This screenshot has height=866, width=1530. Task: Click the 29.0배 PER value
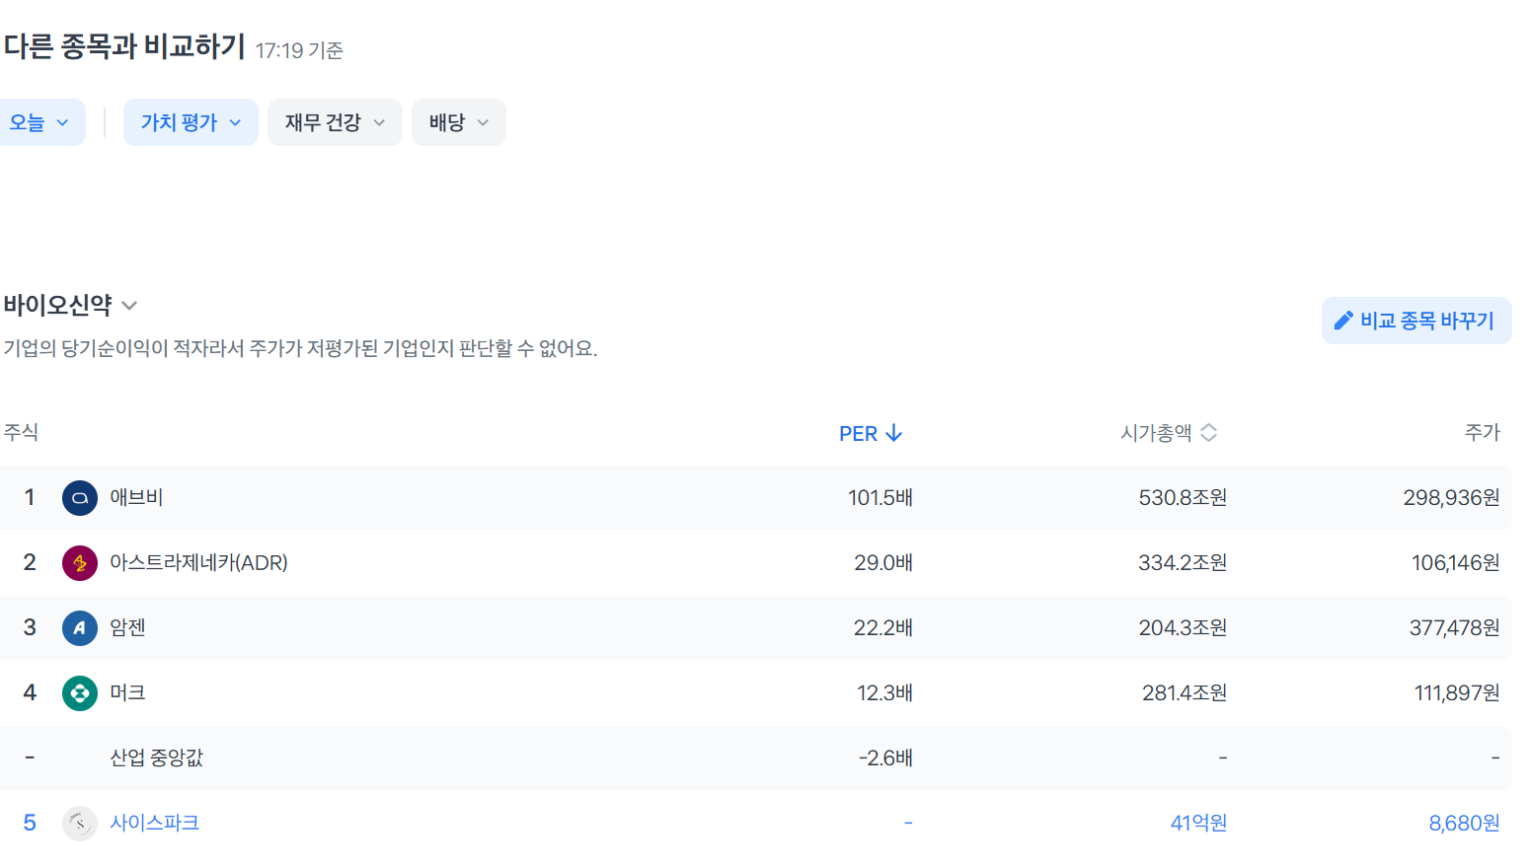tap(883, 562)
